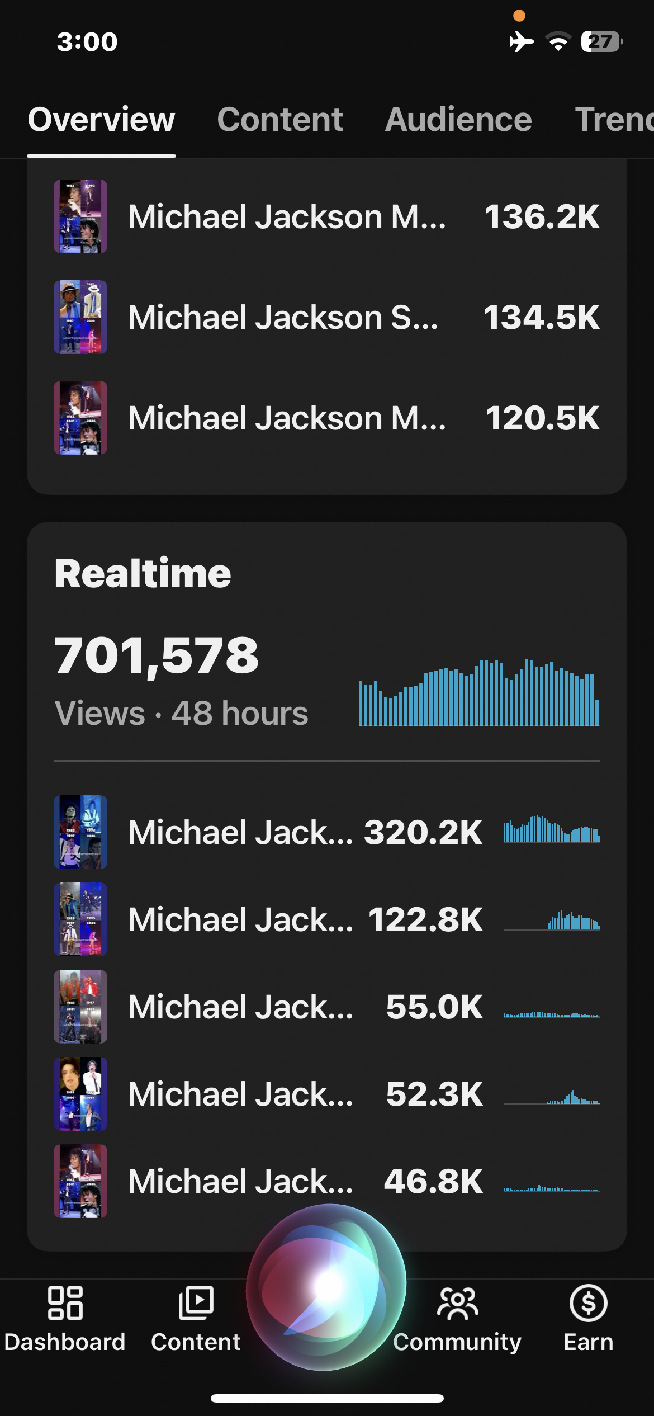
Task: Open realtime video with 122.8K views
Action: 327,919
